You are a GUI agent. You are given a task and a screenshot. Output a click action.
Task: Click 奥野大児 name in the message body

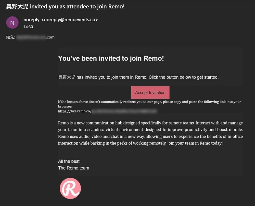67,77
